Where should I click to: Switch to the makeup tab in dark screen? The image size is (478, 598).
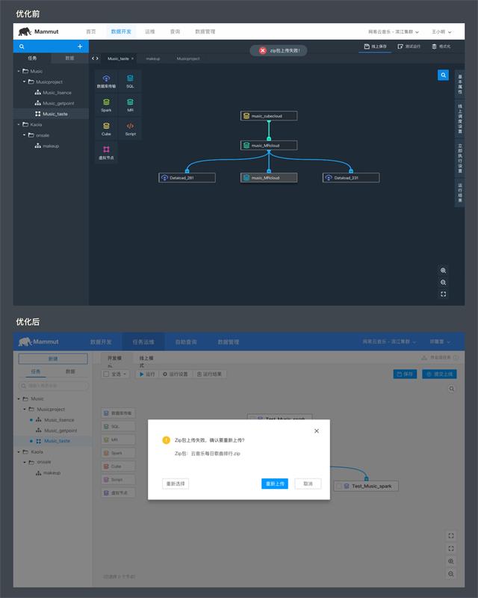[153, 59]
